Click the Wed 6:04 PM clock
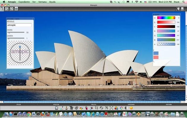 pyautogui.click(x=165, y=2)
